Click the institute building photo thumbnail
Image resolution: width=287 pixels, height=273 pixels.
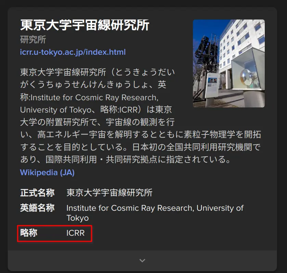pyautogui.click(x=229, y=63)
